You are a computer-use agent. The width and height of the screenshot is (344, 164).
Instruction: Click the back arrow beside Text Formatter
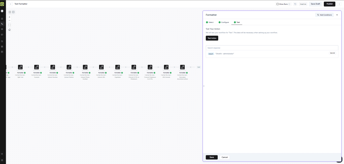pyautogui.click(x=11, y=4)
